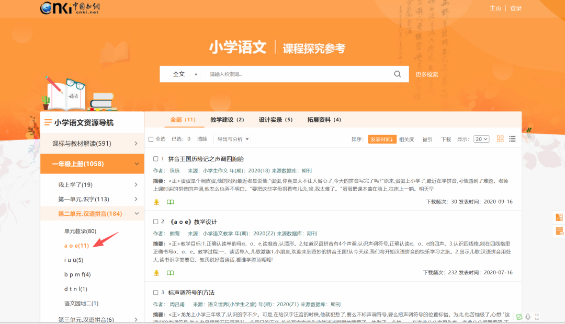
Task: Switch to 教学建议 (2) tab
Action: (x=228, y=120)
